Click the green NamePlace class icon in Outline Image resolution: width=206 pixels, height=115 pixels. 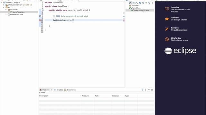(x=130, y=8)
